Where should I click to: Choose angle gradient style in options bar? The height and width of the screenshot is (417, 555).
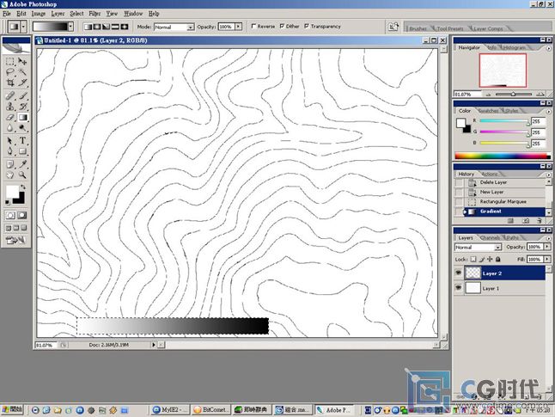[106, 27]
